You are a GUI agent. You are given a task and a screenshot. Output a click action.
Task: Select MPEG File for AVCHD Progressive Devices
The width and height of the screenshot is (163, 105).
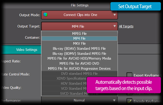(79, 69)
